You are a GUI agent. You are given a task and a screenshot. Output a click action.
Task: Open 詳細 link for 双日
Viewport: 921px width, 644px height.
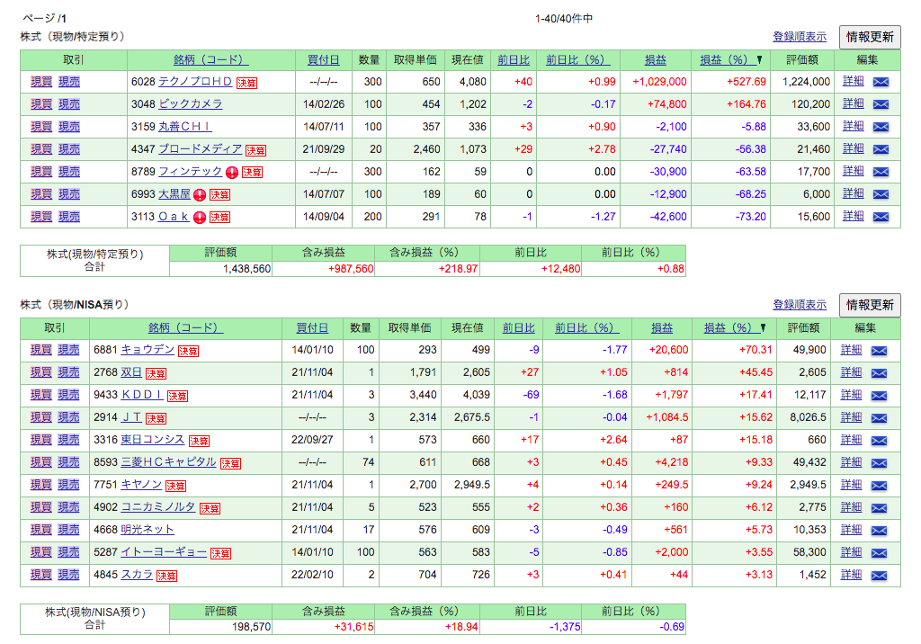click(x=851, y=371)
